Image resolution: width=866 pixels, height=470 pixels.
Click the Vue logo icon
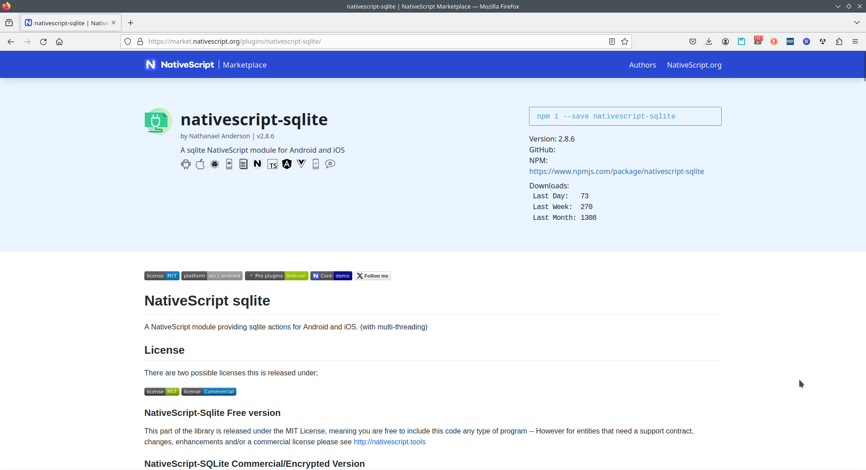301,164
